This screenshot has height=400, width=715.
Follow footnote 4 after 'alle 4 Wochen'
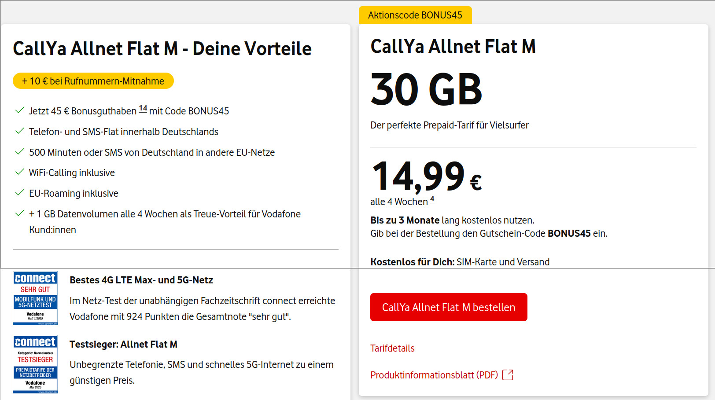432,199
